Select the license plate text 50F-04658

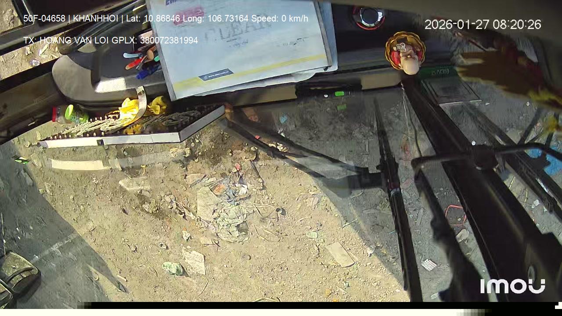[x=44, y=18]
